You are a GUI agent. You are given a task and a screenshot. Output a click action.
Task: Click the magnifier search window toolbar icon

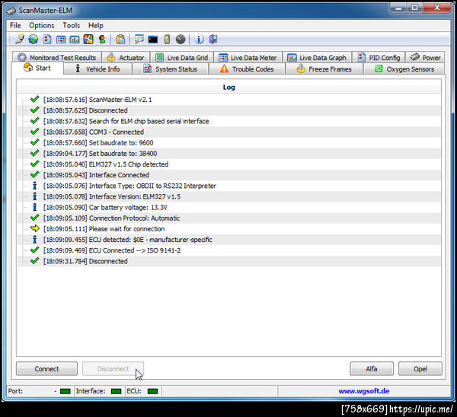pyautogui.click(x=139, y=39)
